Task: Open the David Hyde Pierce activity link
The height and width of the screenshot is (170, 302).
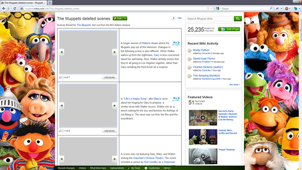Action: coord(204,59)
